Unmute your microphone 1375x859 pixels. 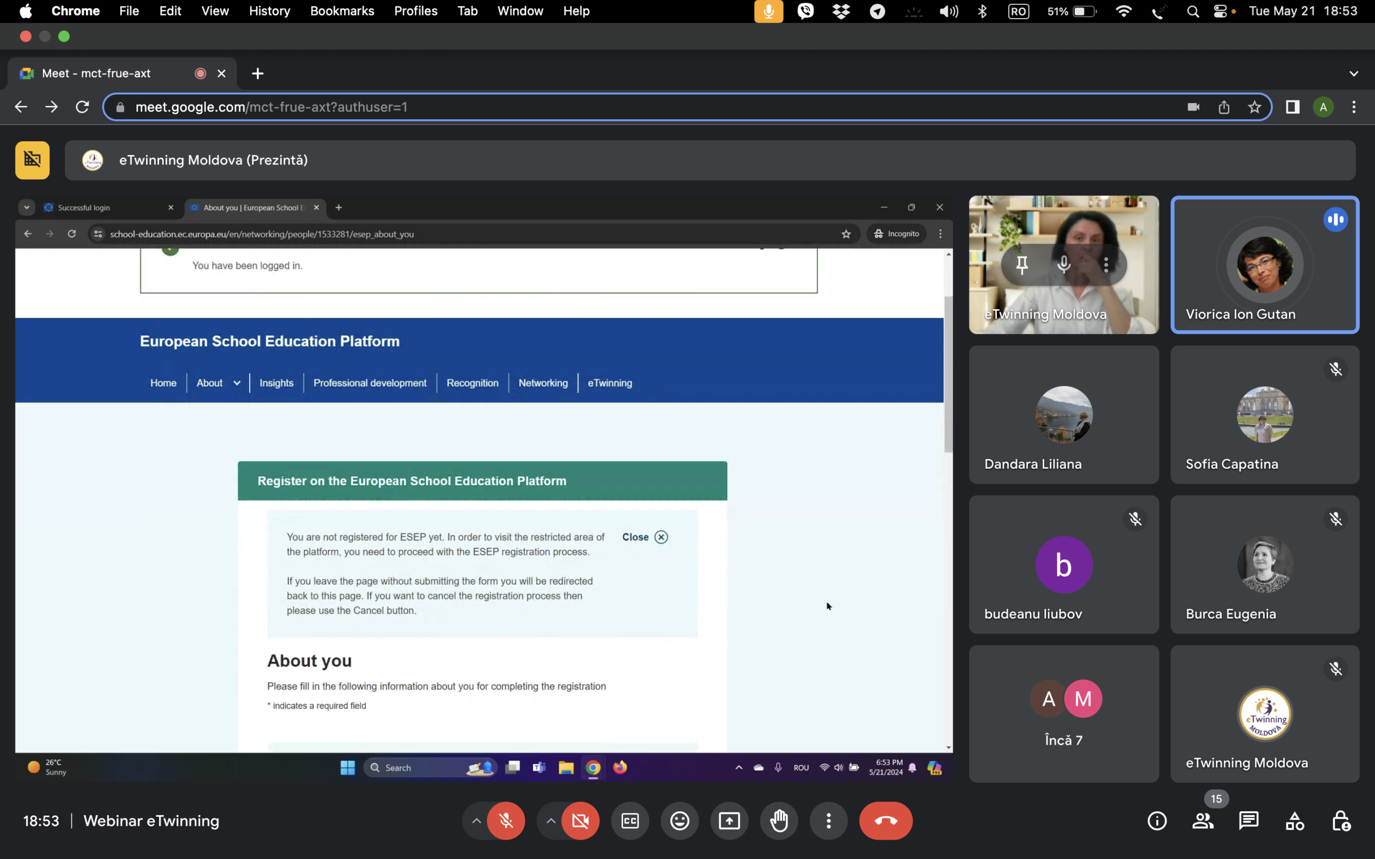(505, 820)
